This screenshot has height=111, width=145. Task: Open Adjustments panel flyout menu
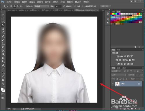142,50
